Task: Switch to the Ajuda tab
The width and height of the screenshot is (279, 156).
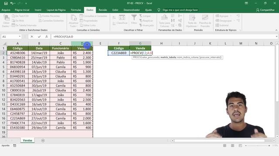Action: (148, 10)
